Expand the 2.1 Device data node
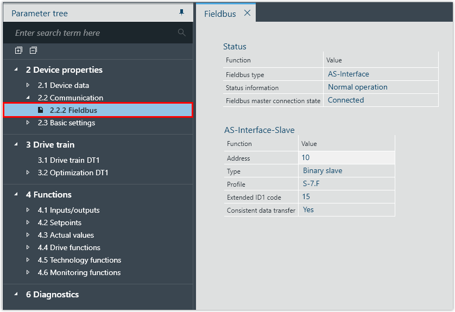 tap(28, 85)
